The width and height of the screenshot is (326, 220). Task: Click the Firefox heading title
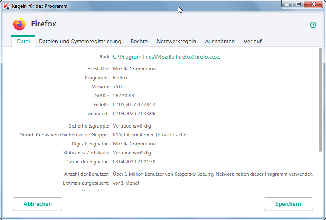click(x=44, y=24)
